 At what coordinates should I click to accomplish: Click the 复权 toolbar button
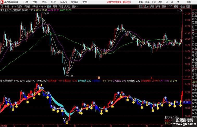[140, 7]
